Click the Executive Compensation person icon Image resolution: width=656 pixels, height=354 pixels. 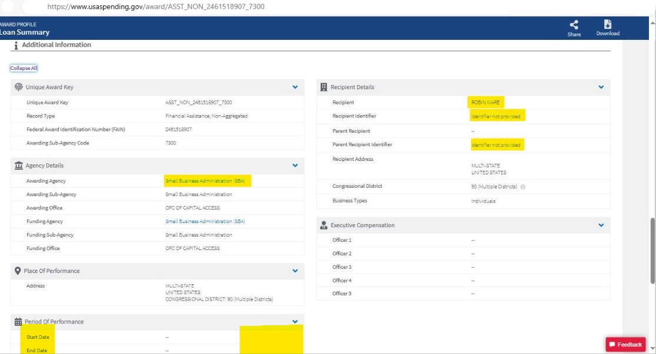(324, 225)
